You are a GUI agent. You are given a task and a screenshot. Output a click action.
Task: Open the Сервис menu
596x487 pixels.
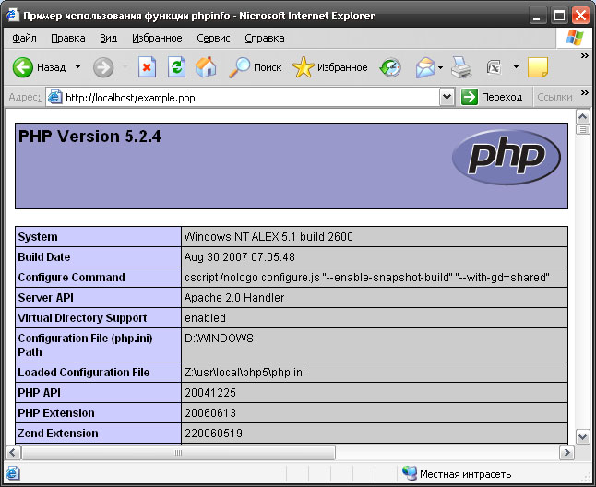(213, 38)
